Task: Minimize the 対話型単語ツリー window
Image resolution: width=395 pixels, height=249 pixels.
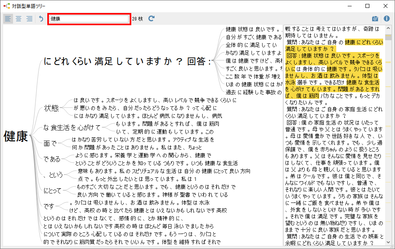Action: 349,6
